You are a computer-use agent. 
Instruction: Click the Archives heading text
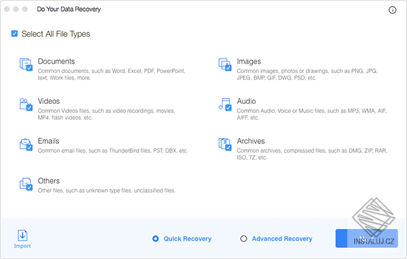tap(251, 141)
